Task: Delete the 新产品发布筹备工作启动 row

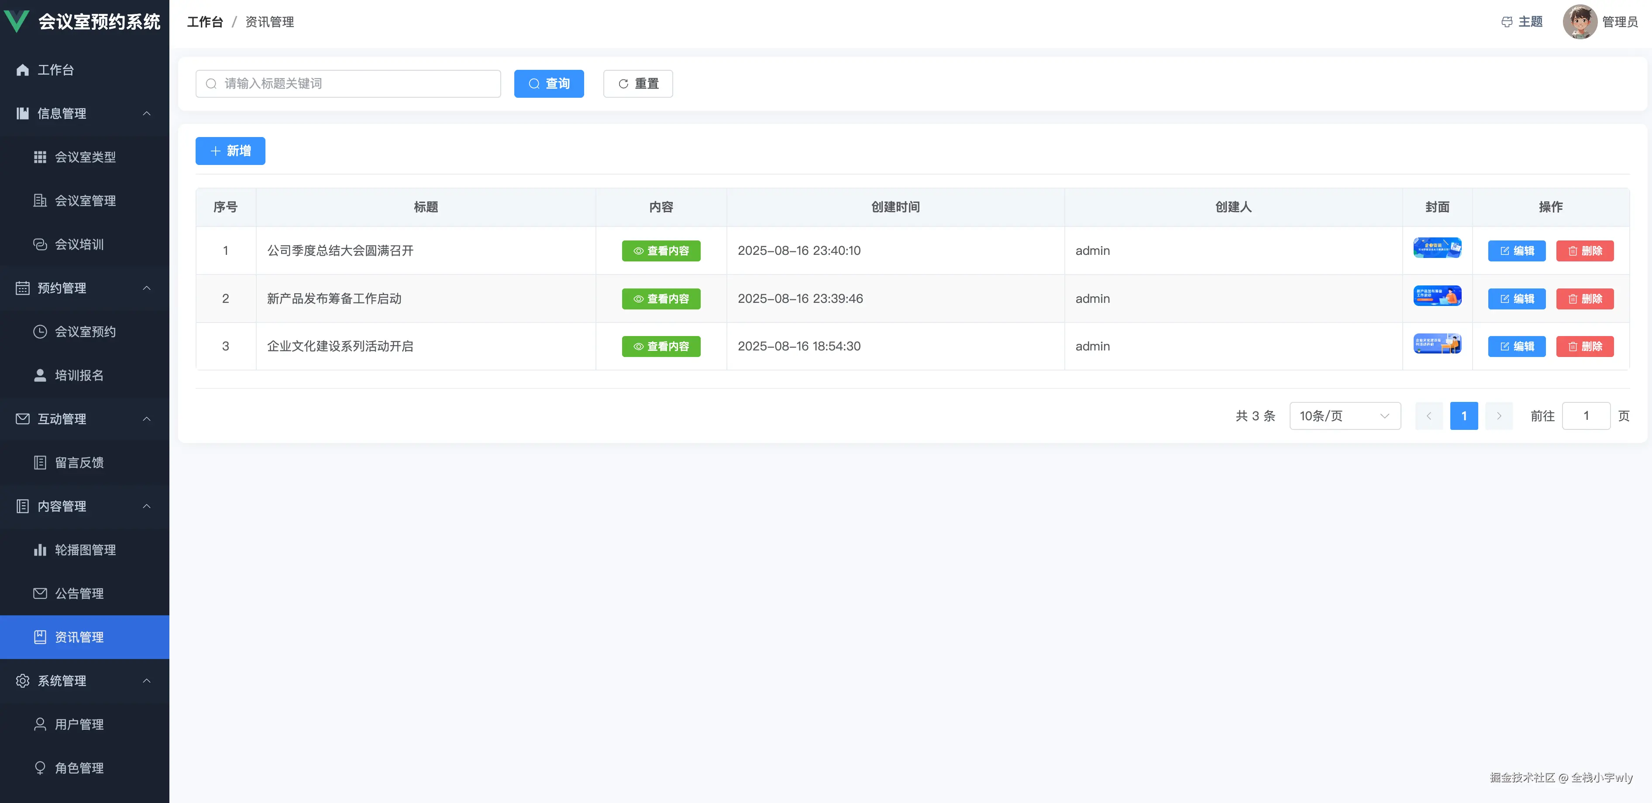Action: [x=1584, y=299]
